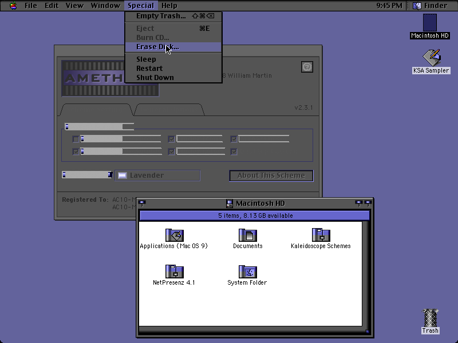Open the View menu
The image size is (458, 343).
click(74, 6)
